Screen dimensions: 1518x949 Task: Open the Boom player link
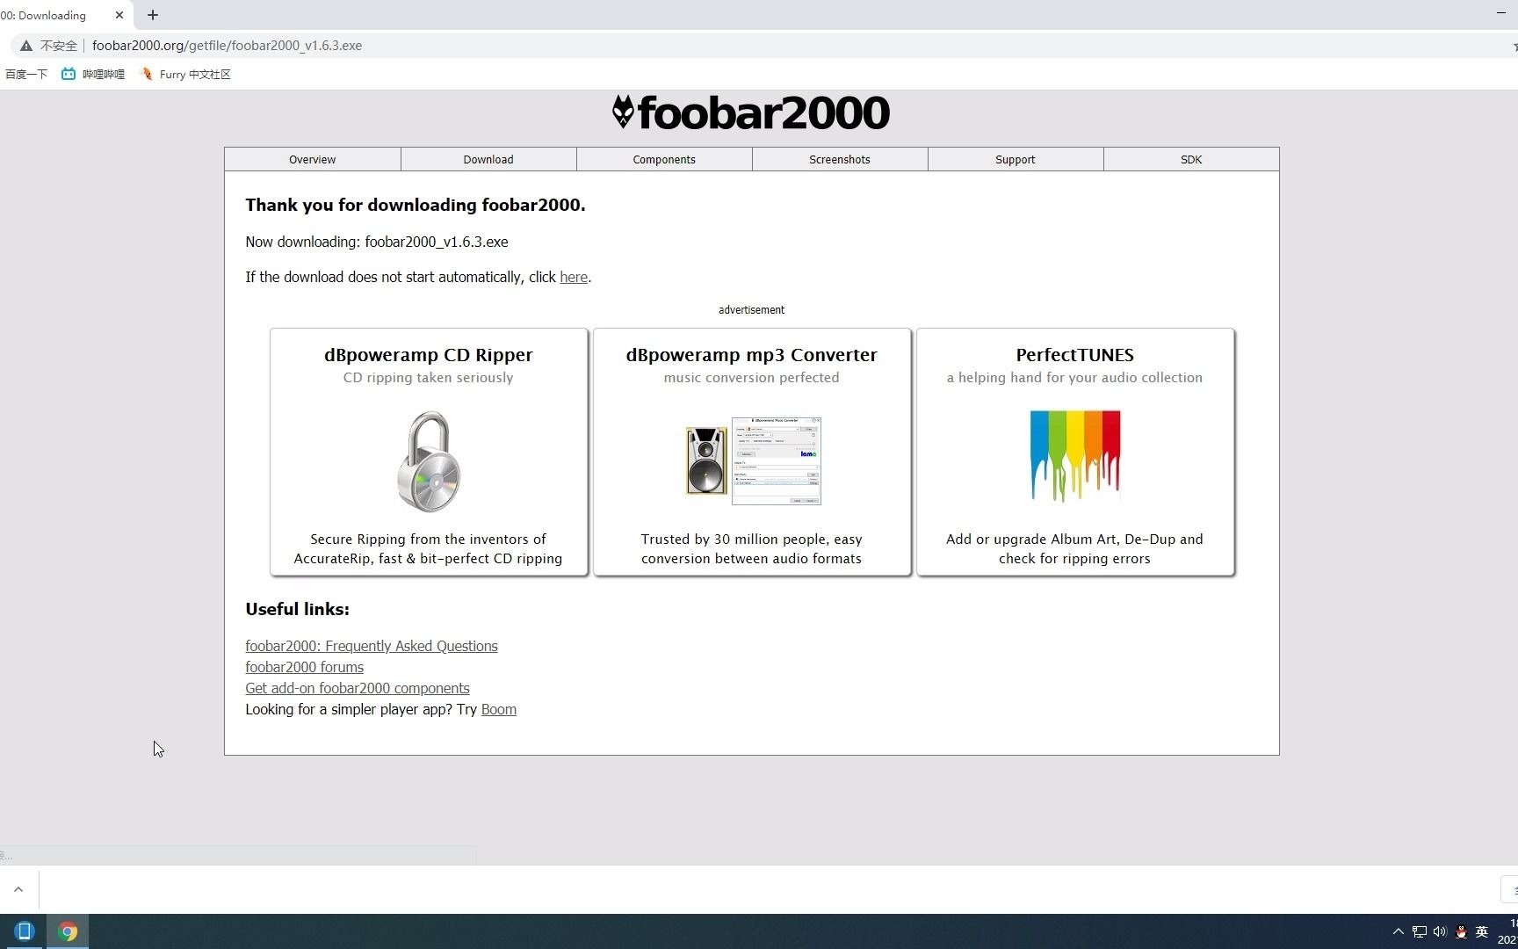tap(499, 709)
